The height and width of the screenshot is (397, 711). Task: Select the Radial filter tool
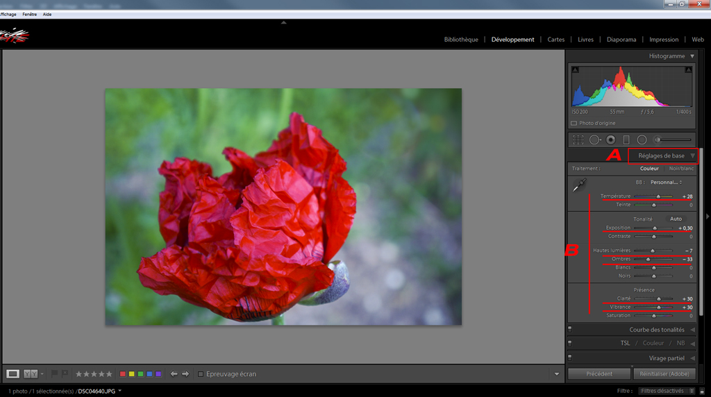642,140
